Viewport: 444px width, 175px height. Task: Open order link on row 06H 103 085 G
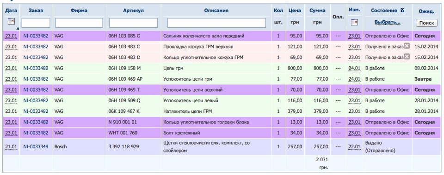pyautogui.click(x=36, y=36)
